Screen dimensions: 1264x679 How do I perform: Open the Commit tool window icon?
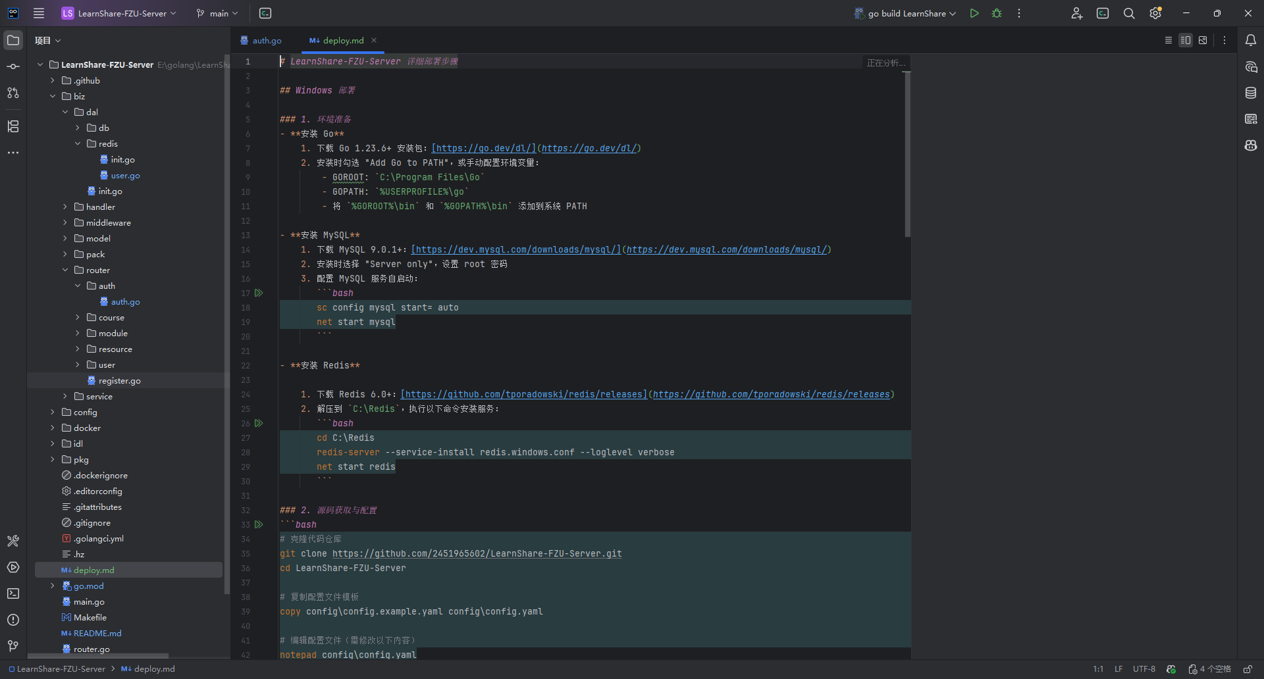click(13, 66)
